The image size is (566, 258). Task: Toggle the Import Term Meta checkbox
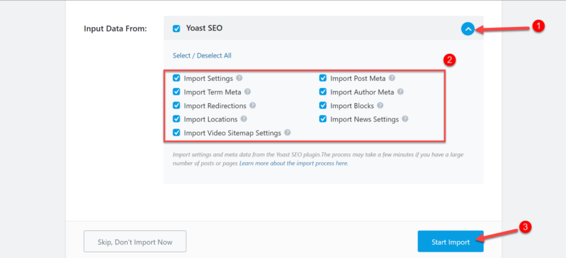pos(177,92)
